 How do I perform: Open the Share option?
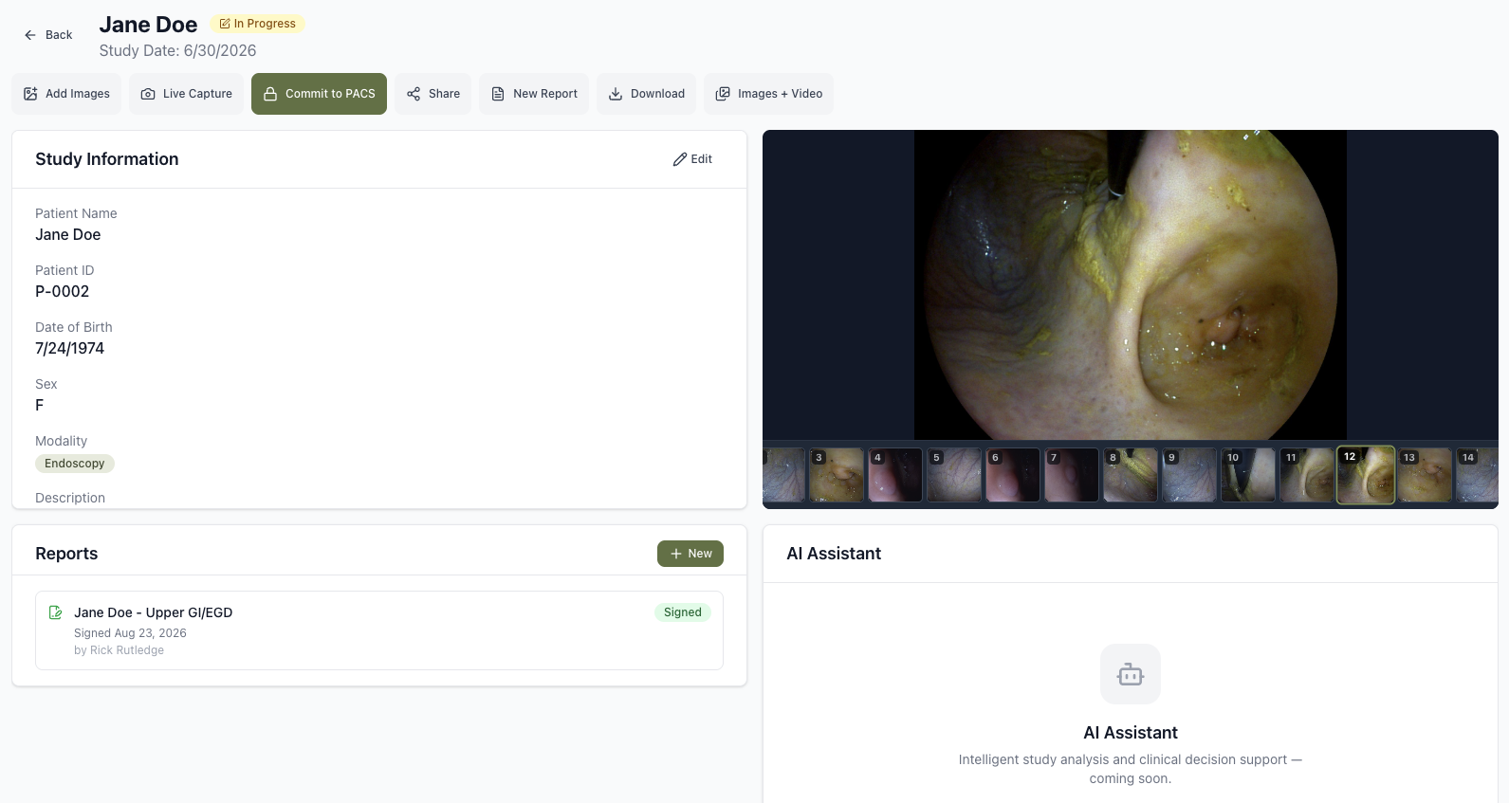click(432, 94)
